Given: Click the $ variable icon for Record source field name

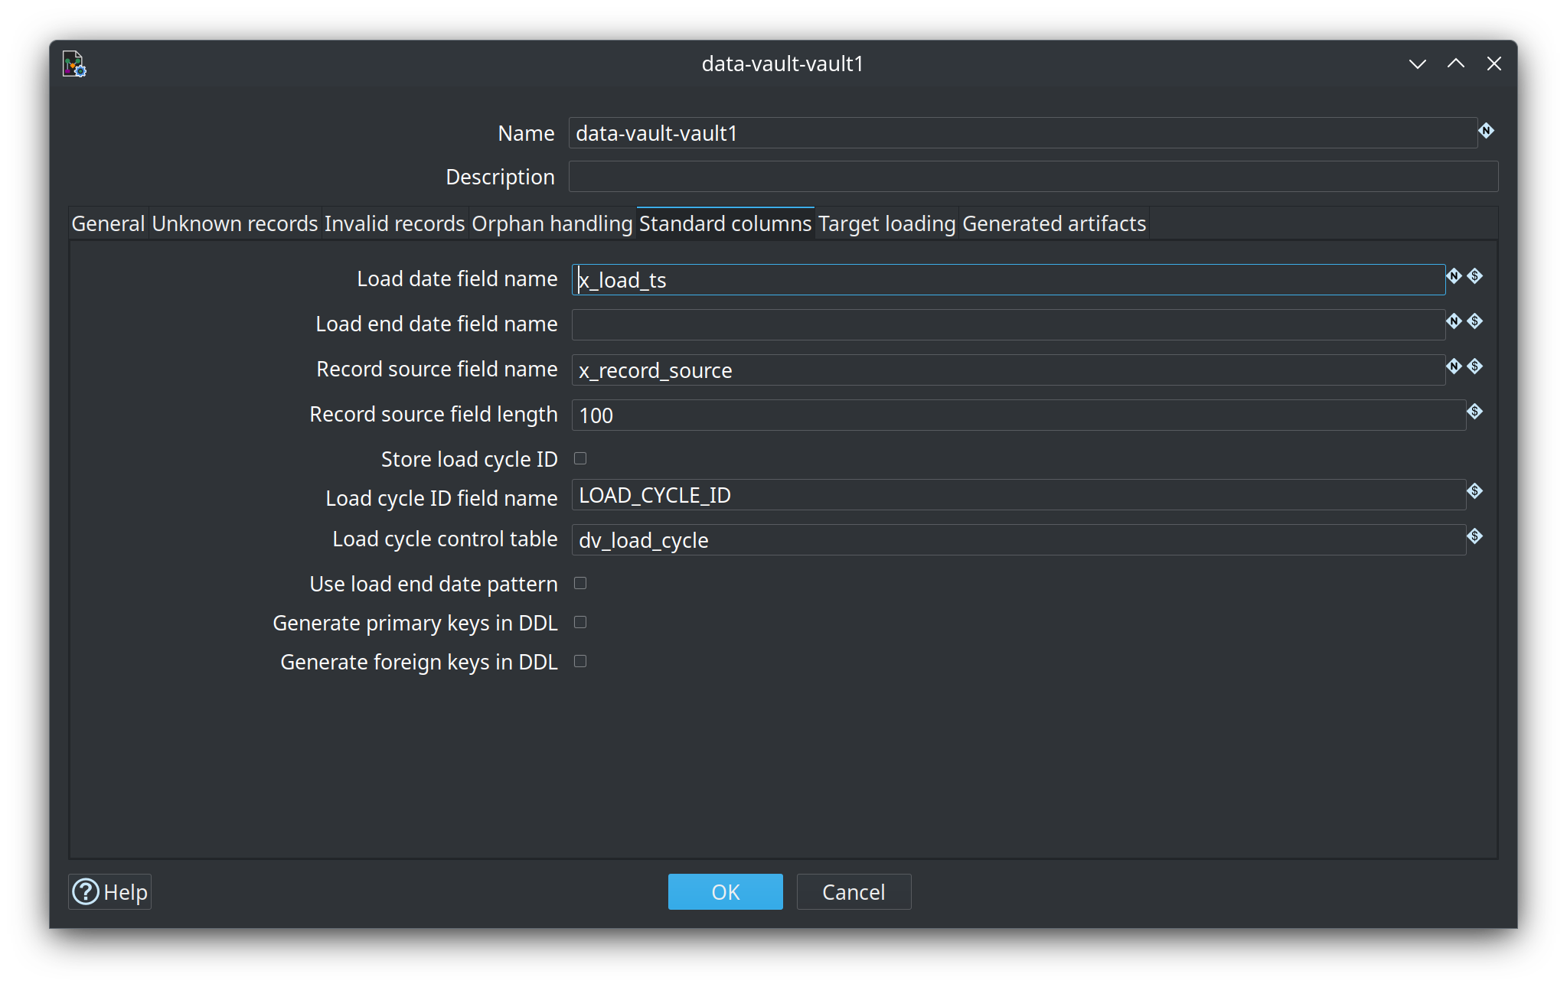Looking at the screenshot, I should (x=1475, y=366).
